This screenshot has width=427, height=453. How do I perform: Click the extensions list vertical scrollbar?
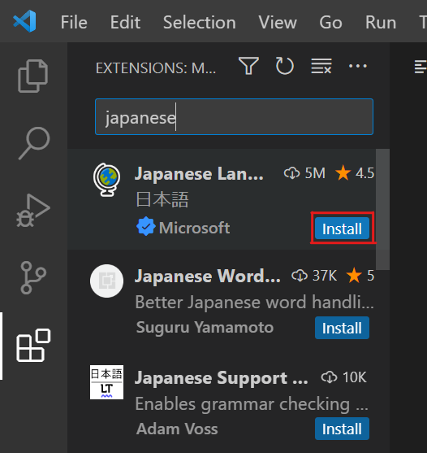click(x=382, y=210)
